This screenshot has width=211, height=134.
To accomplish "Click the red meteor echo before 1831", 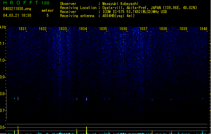I will tap(18, 99).
